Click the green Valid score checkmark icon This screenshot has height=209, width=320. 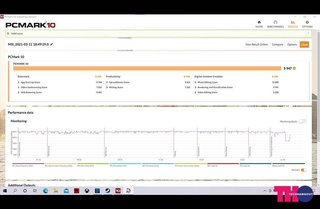[x=8, y=33]
